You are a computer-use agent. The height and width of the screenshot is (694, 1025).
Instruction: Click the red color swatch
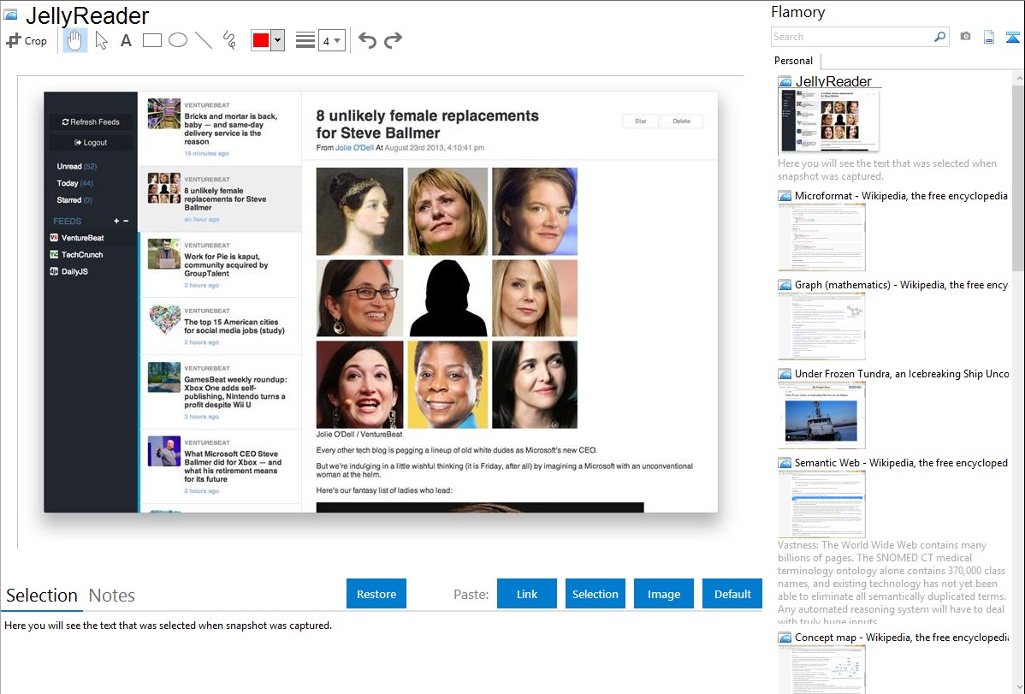[x=260, y=40]
